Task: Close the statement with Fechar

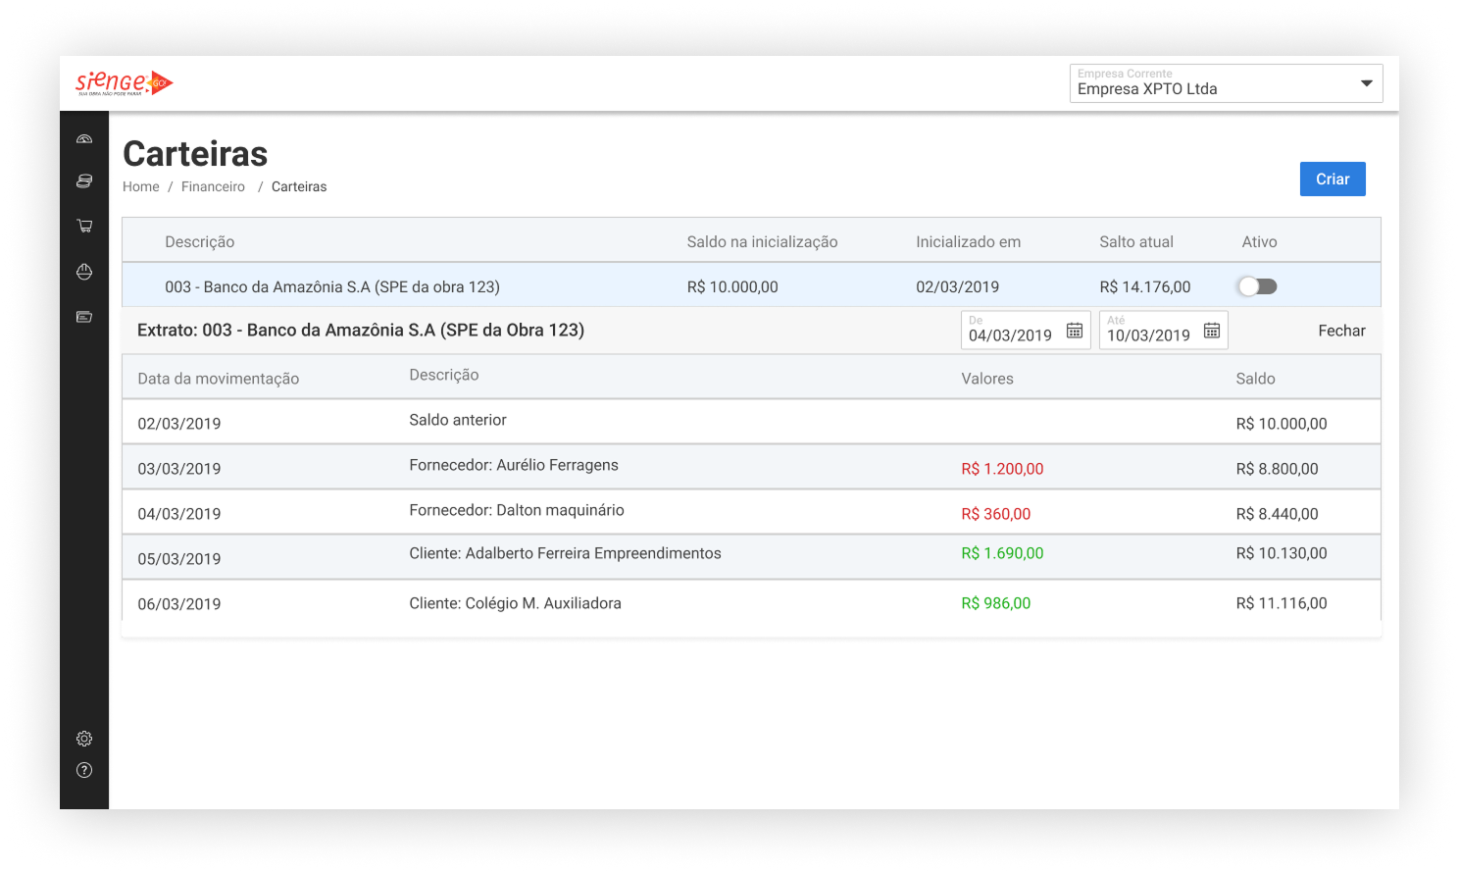Action: [1340, 331]
